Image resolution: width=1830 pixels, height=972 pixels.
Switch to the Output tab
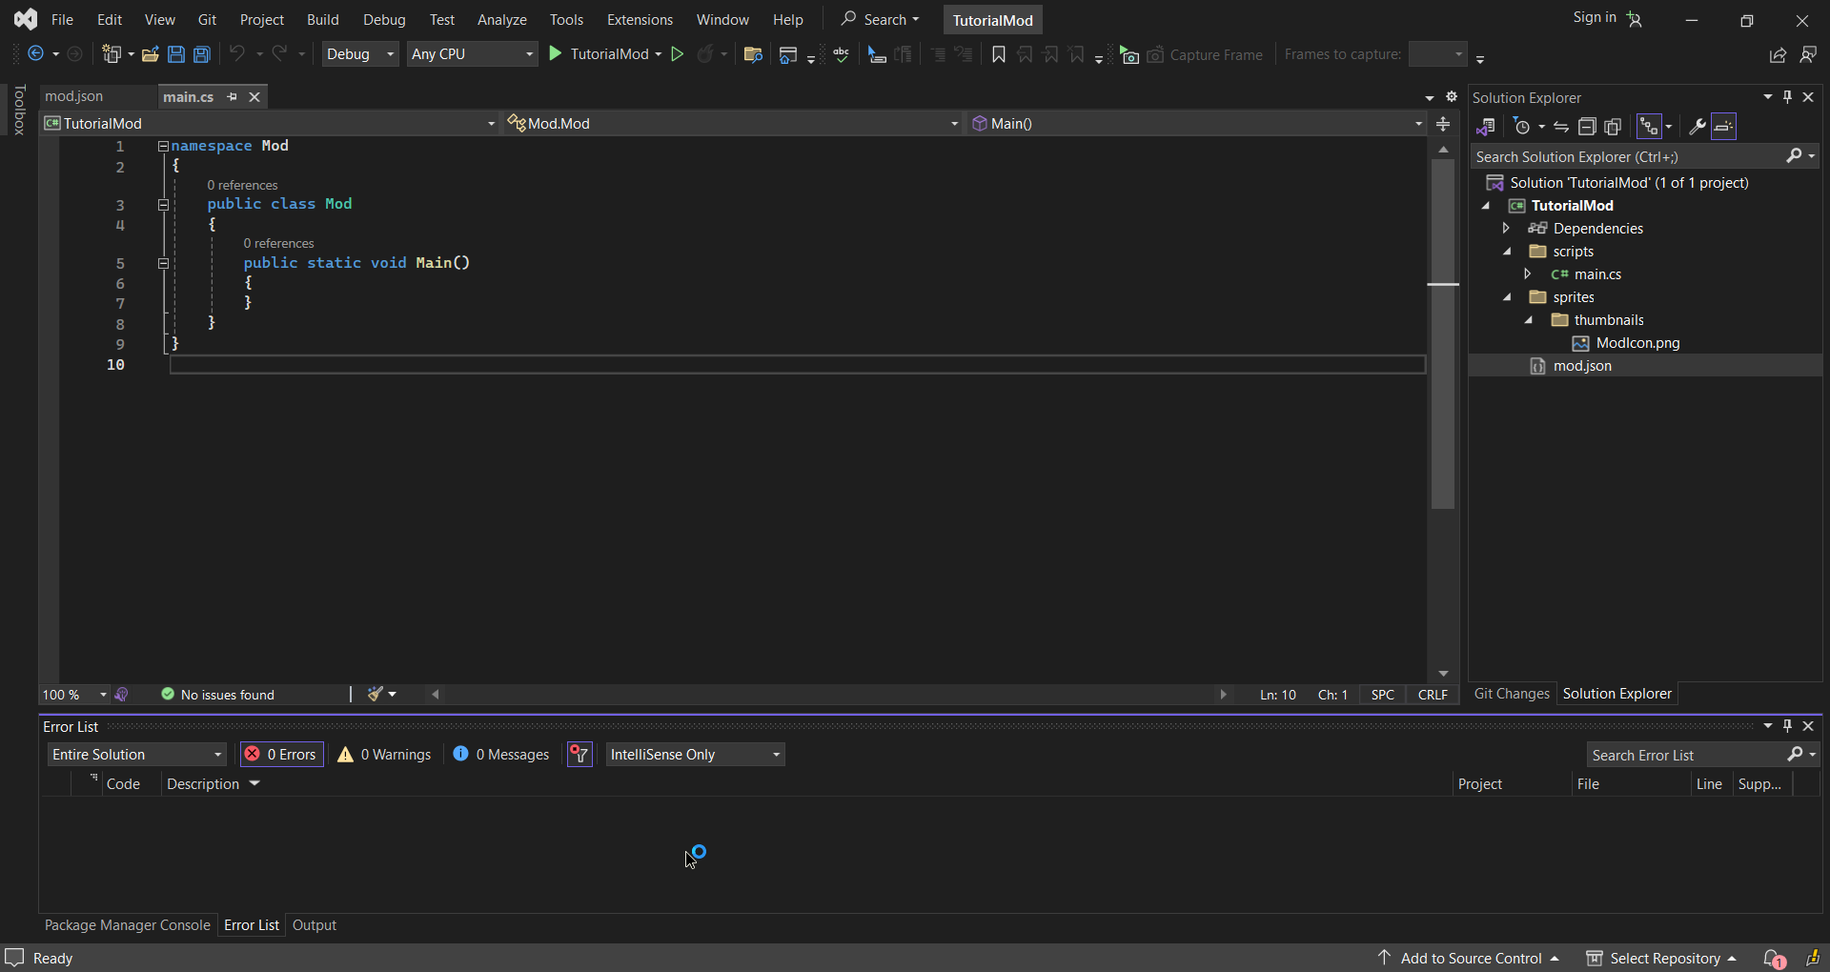[x=315, y=925]
